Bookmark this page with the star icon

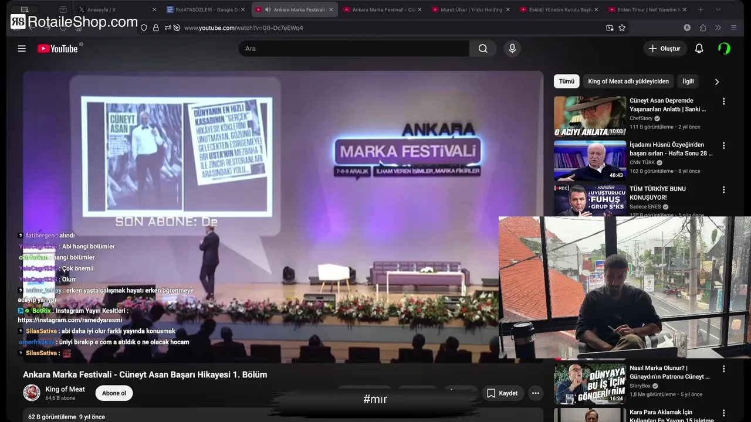622,28
